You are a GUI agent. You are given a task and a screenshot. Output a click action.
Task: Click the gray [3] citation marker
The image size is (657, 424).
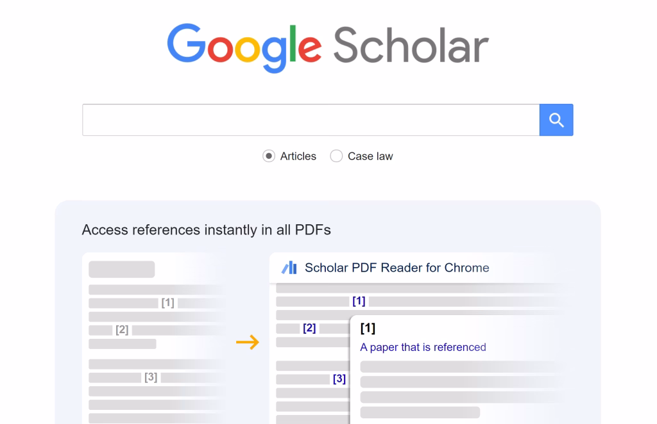(151, 377)
